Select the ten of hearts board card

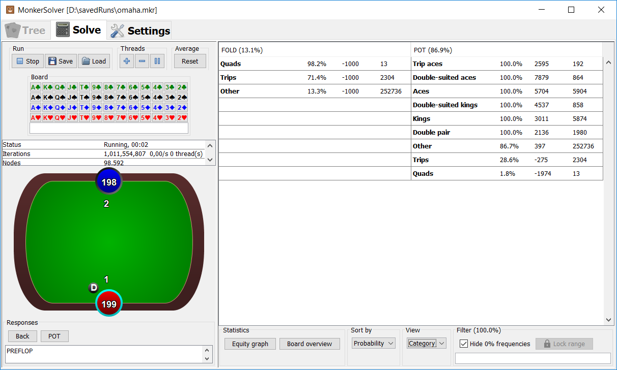(85, 117)
